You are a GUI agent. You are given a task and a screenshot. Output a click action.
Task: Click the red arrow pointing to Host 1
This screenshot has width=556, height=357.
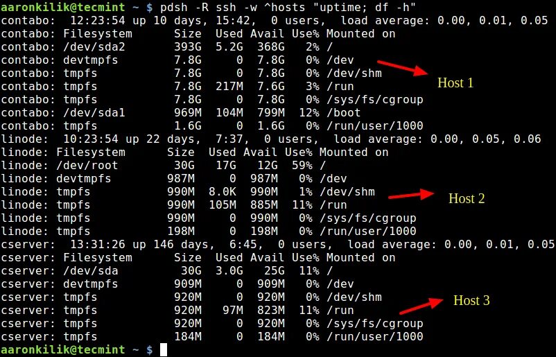403,68
